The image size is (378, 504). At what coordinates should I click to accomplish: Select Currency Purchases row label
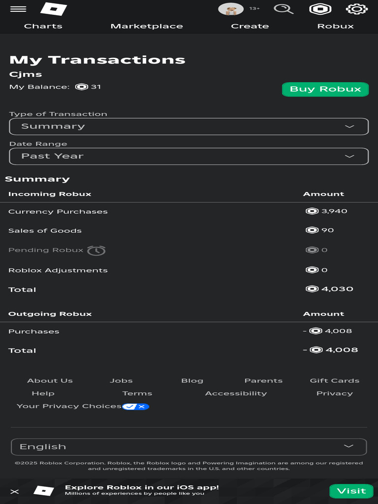click(x=58, y=212)
